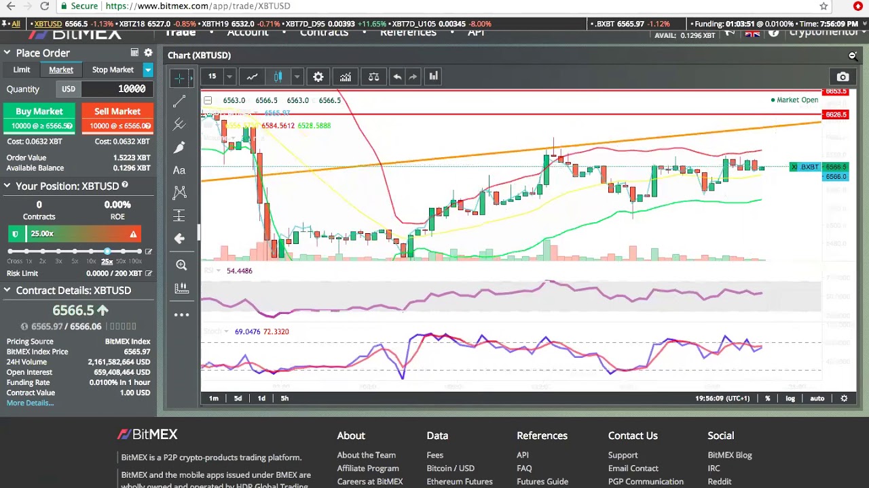The height and width of the screenshot is (488, 869).
Task: Click the Buy Market button
Action: (39, 118)
